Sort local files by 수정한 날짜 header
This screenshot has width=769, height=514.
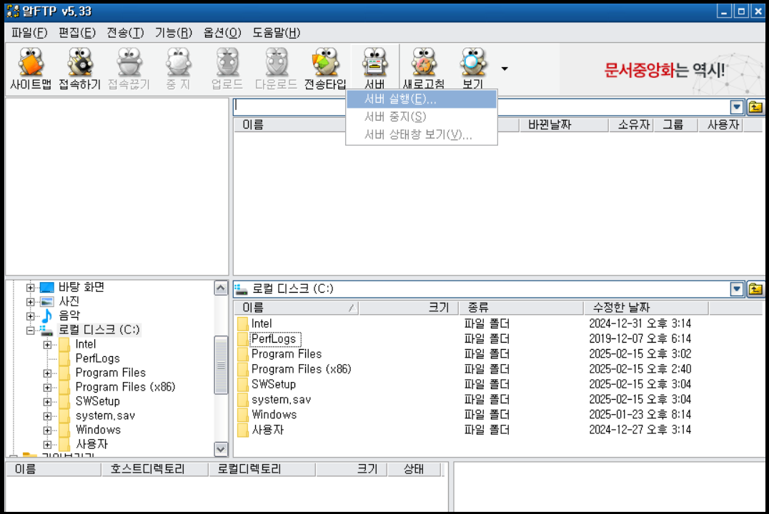click(646, 308)
